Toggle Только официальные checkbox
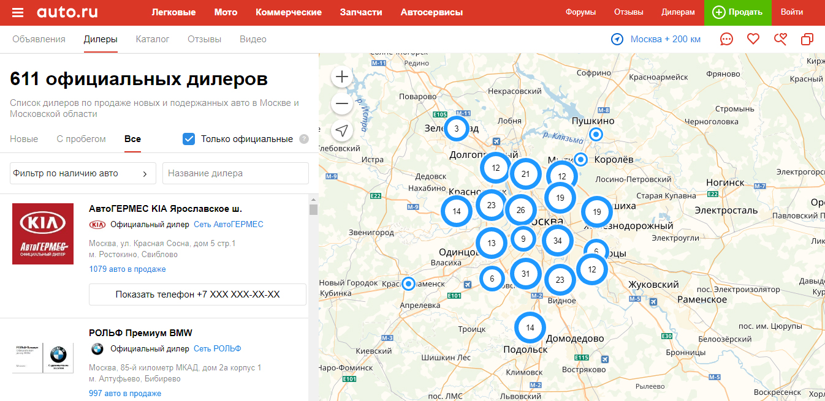This screenshot has height=401, width=825. 189,139
